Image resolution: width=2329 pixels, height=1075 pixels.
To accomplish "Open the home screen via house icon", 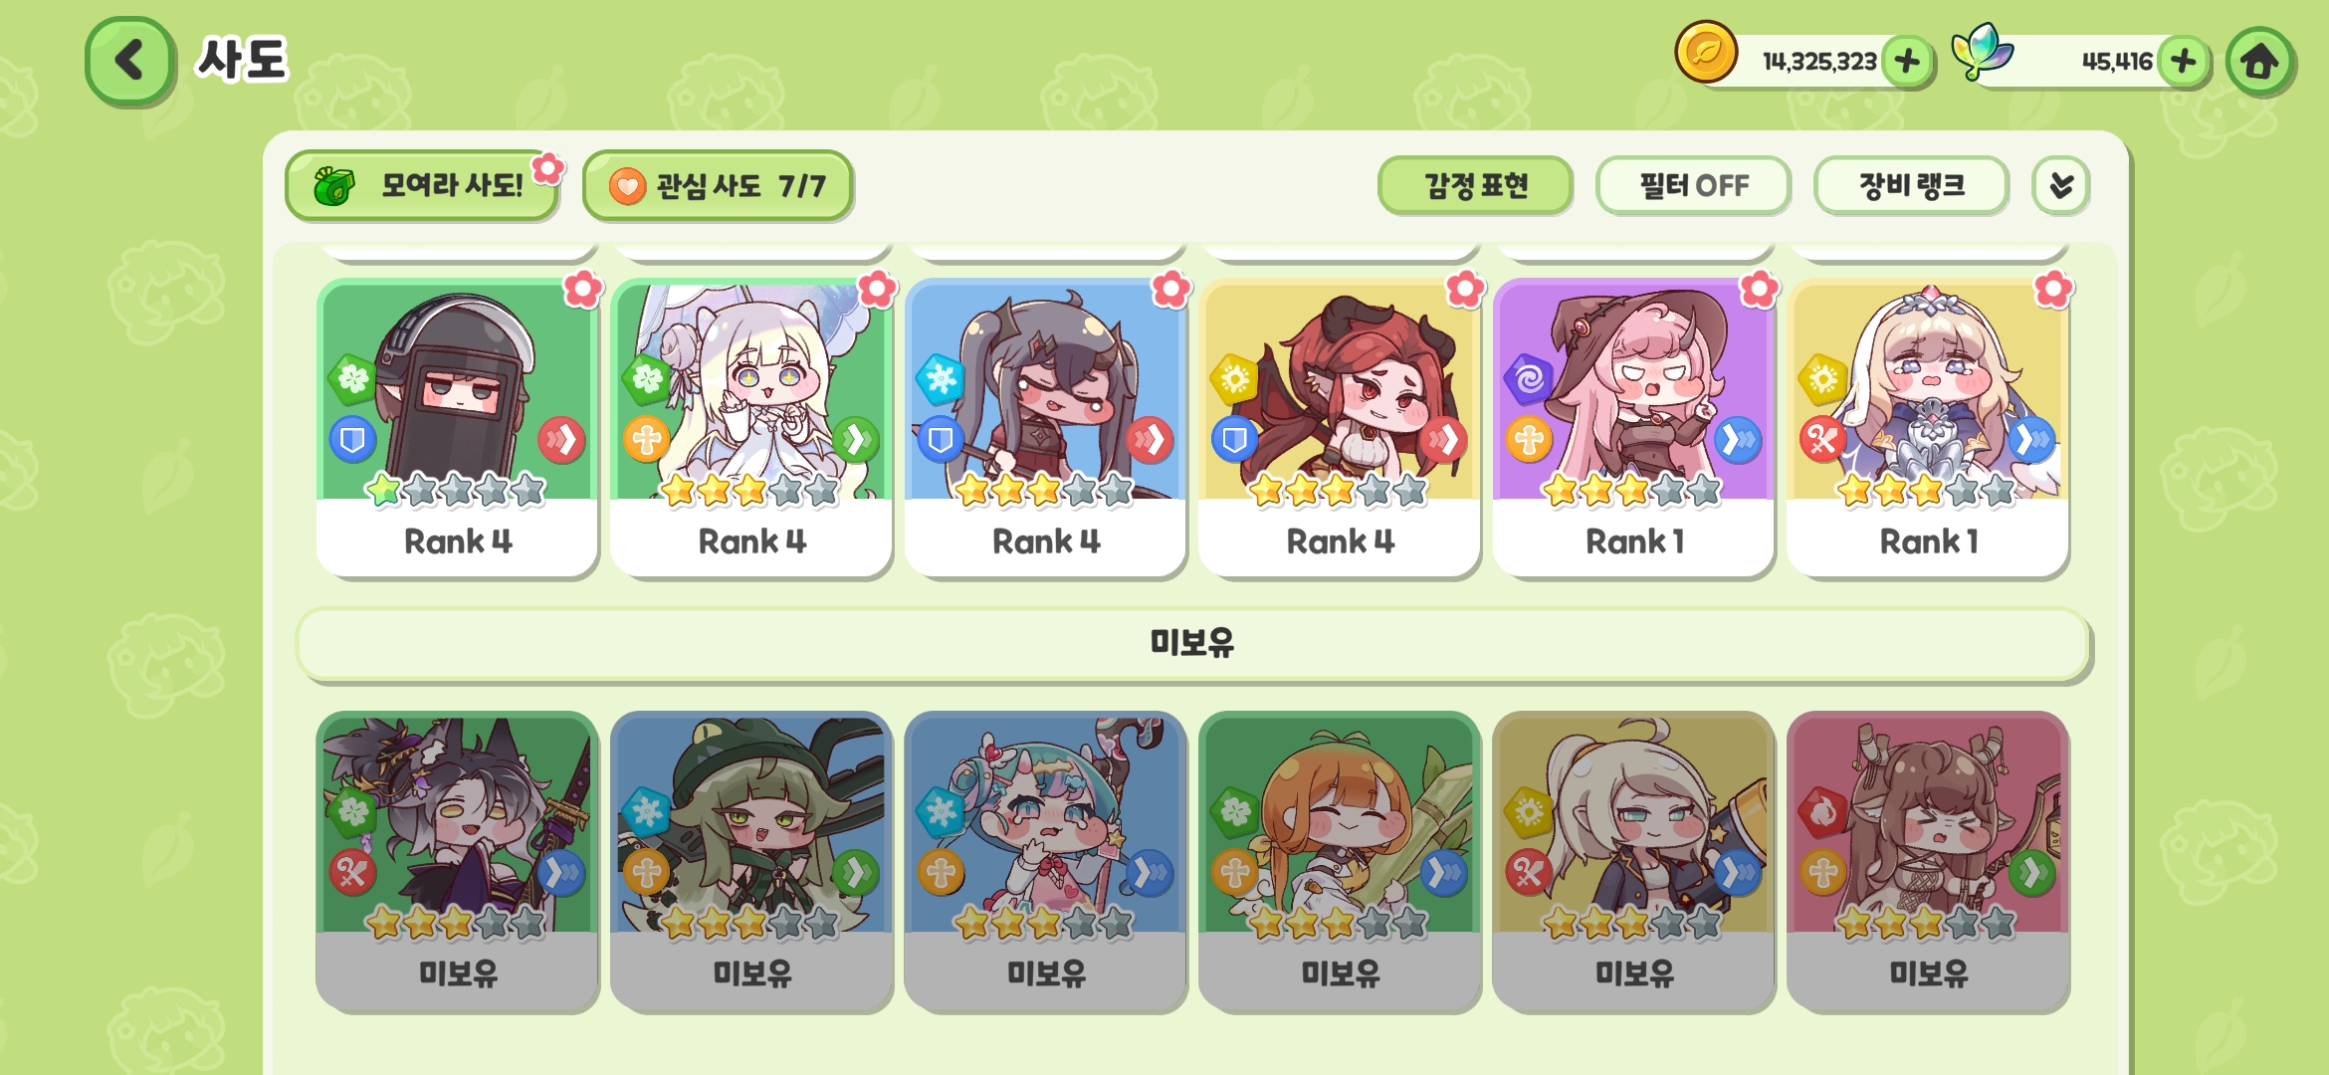I will click(x=2259, y=62).
